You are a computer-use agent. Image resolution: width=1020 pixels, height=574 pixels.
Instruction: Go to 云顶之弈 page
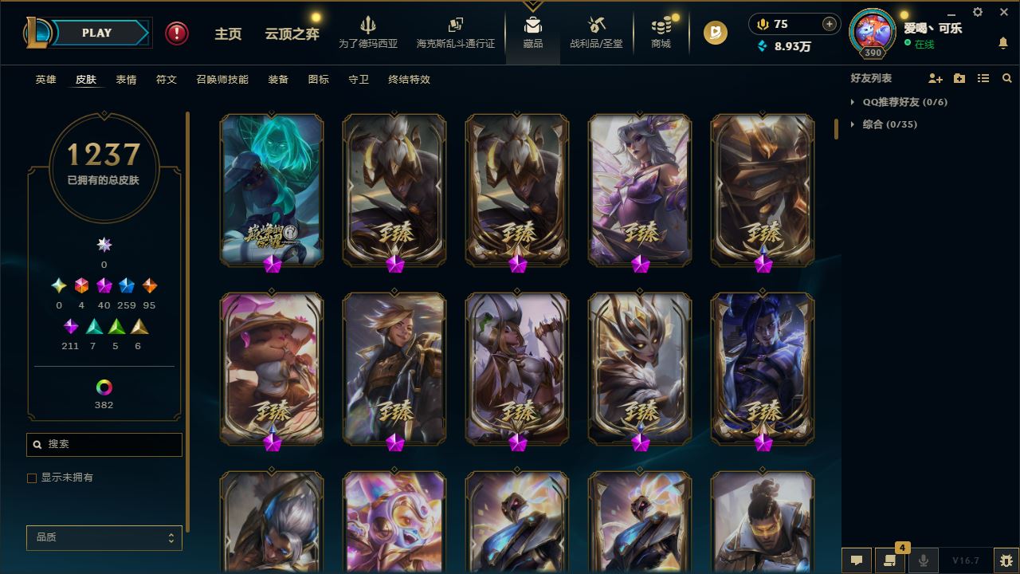click(x=292, y=34)
